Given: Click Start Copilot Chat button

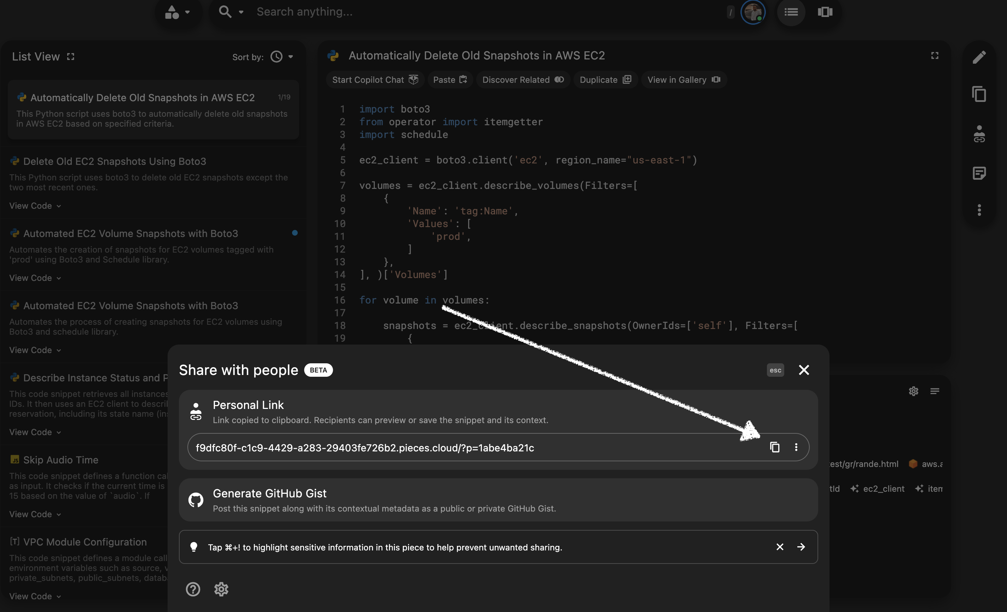Looking at the screenshot, I should click(x=374, y=80).
